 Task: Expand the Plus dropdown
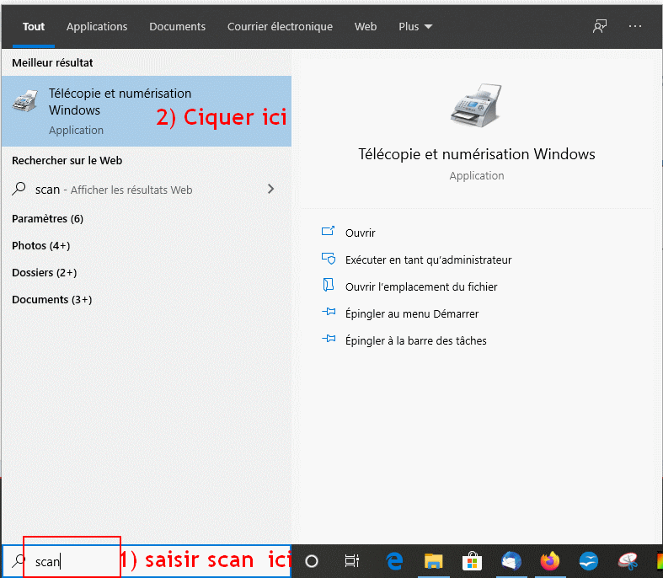415,27
